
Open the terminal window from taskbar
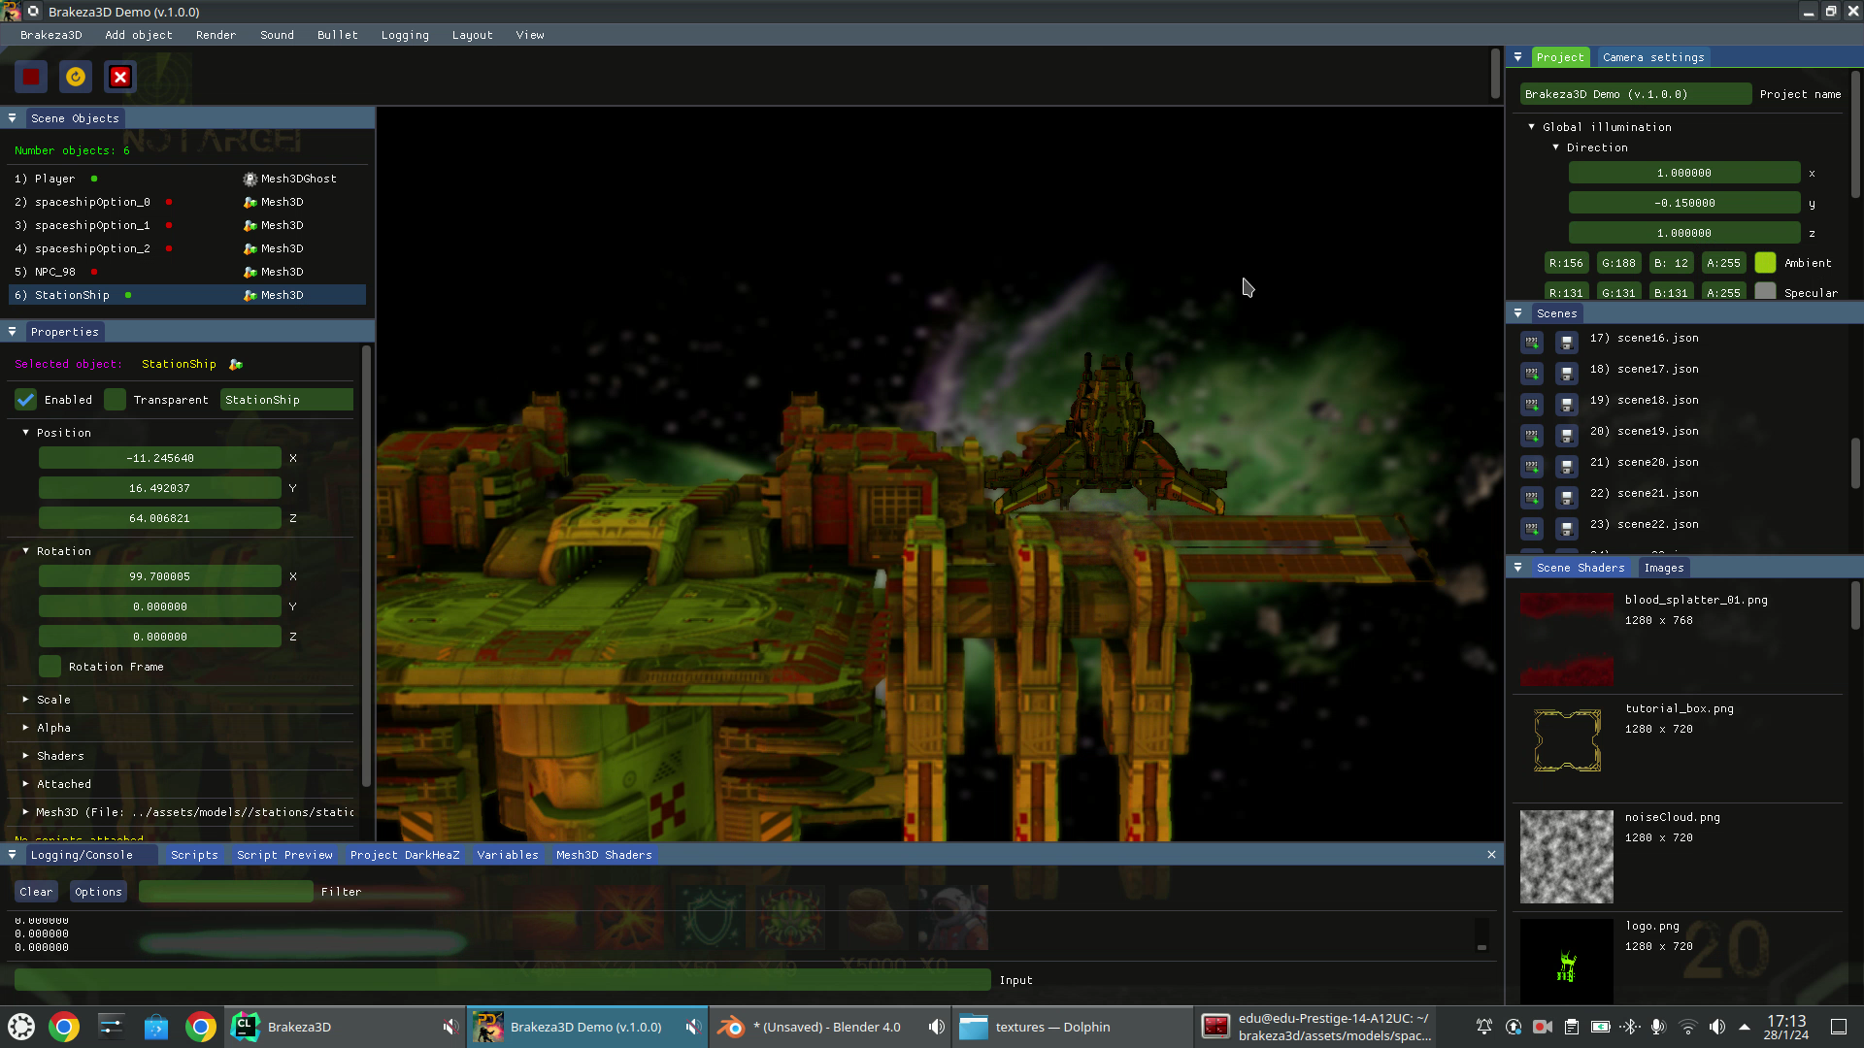click(x=1315, y=1027)
